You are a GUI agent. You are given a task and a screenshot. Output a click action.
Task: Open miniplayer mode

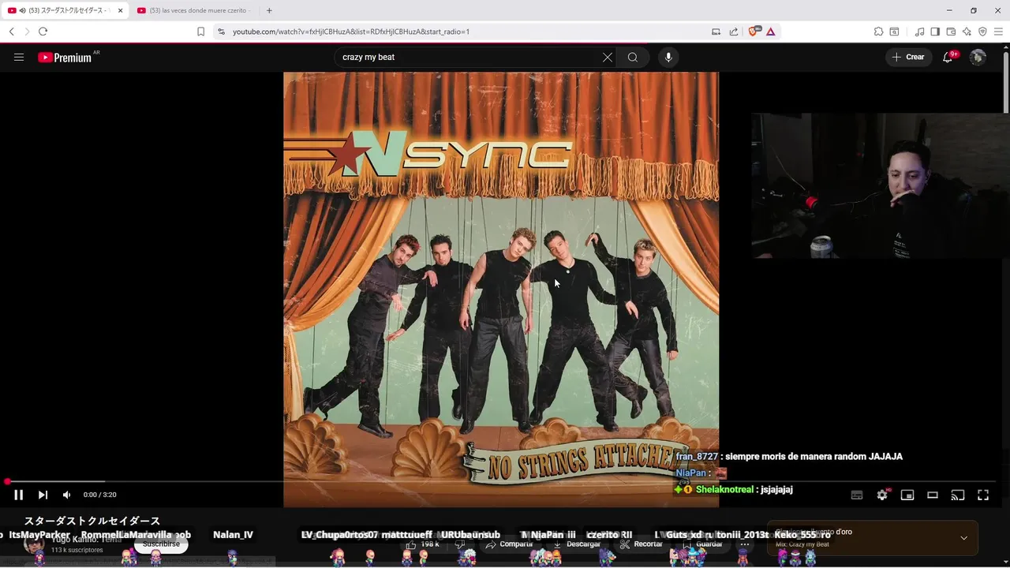(907, 495)
